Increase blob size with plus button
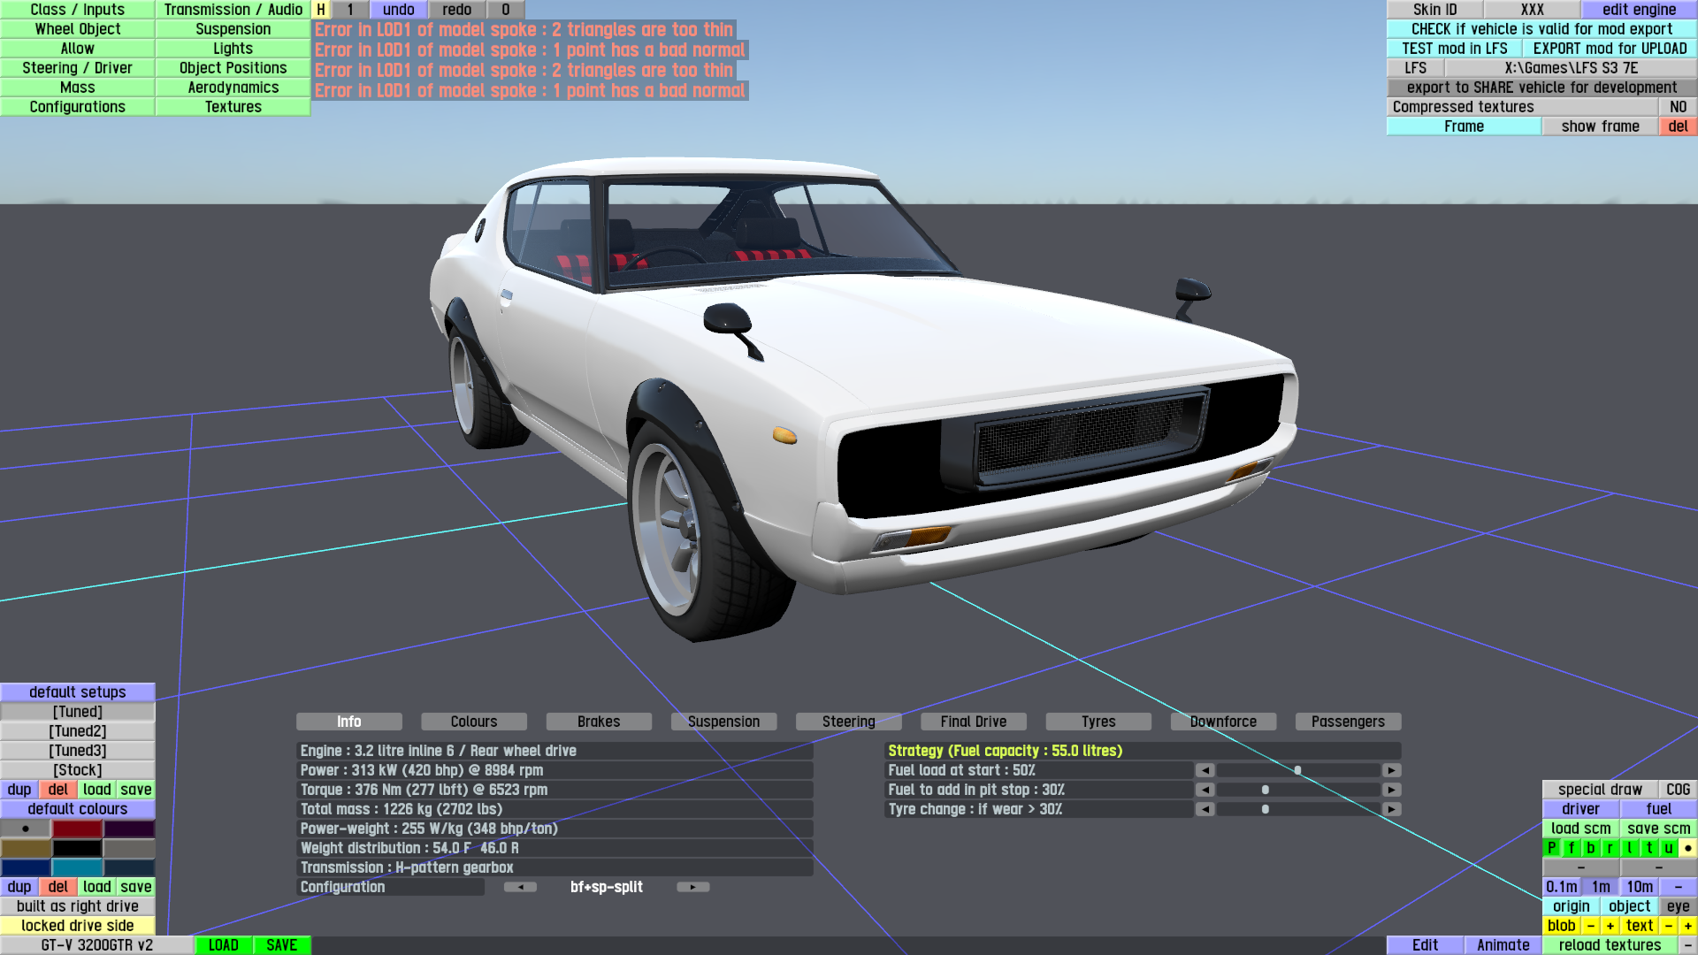This screenshot has height=955, width=1698. [1610, 926]
